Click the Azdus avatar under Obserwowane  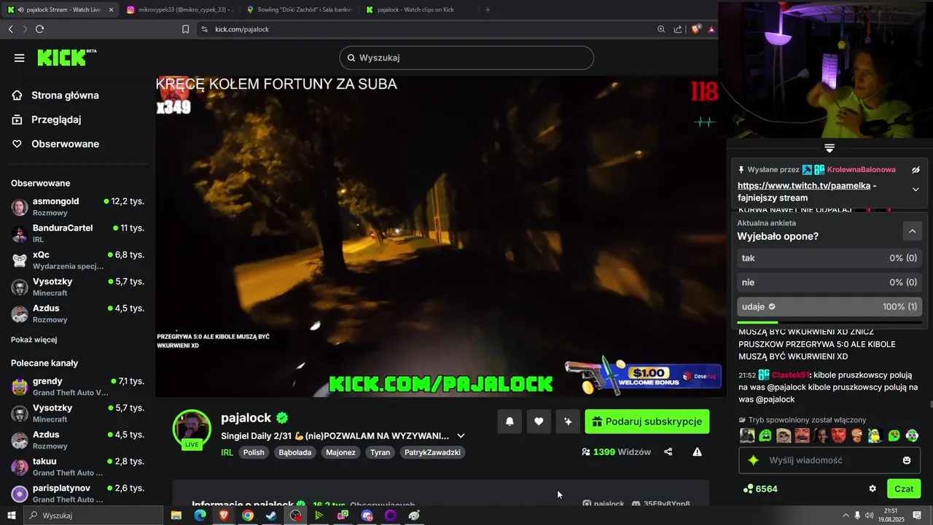20,314
